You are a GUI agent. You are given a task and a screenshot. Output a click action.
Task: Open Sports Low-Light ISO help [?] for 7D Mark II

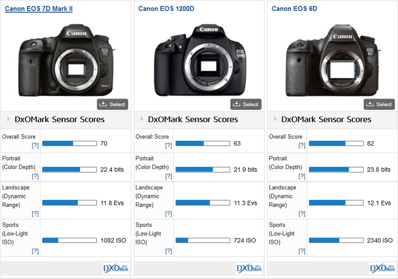click(35, 251)
